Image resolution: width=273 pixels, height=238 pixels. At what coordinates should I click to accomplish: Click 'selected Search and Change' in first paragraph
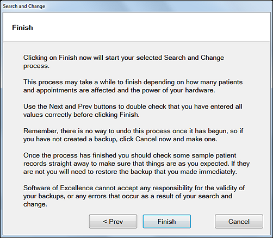[x=180, y=58]
